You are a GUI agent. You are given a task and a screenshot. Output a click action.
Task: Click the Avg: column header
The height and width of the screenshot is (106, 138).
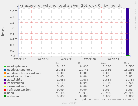[104, 63]
